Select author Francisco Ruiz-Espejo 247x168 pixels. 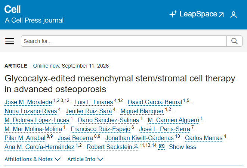[101, 129]
